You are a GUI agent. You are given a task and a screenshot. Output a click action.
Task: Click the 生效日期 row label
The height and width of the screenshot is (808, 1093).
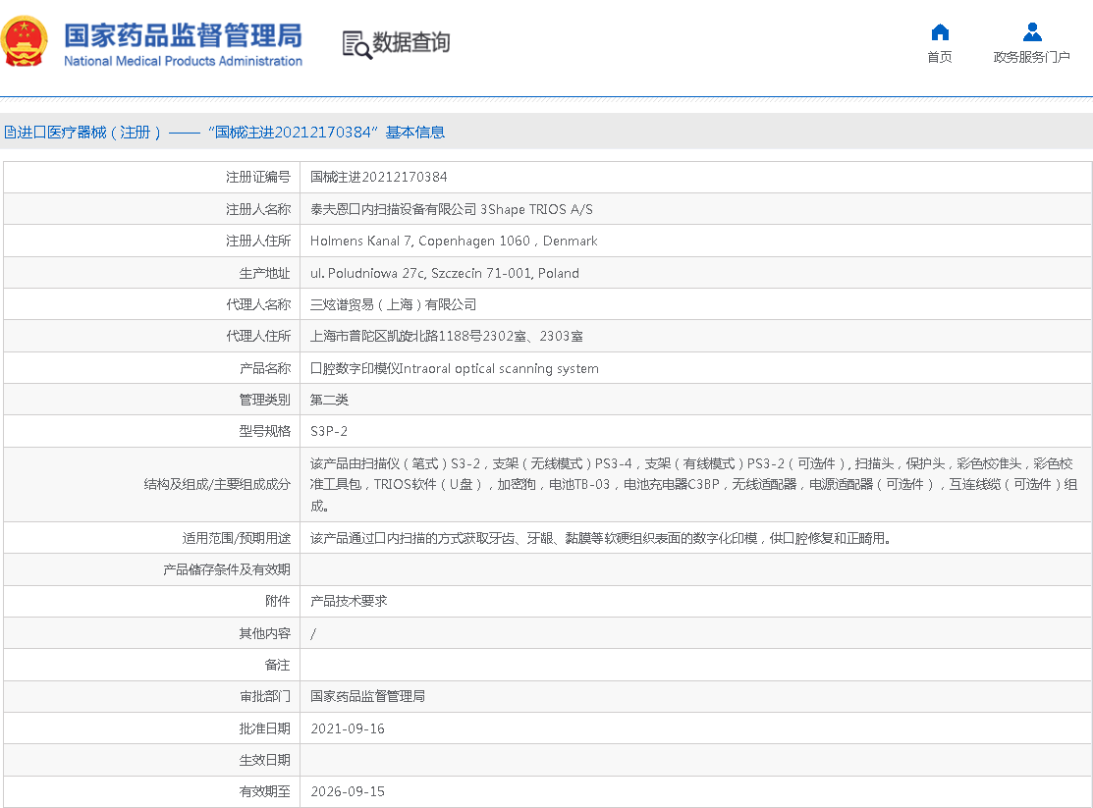click(x=264, y=760)
